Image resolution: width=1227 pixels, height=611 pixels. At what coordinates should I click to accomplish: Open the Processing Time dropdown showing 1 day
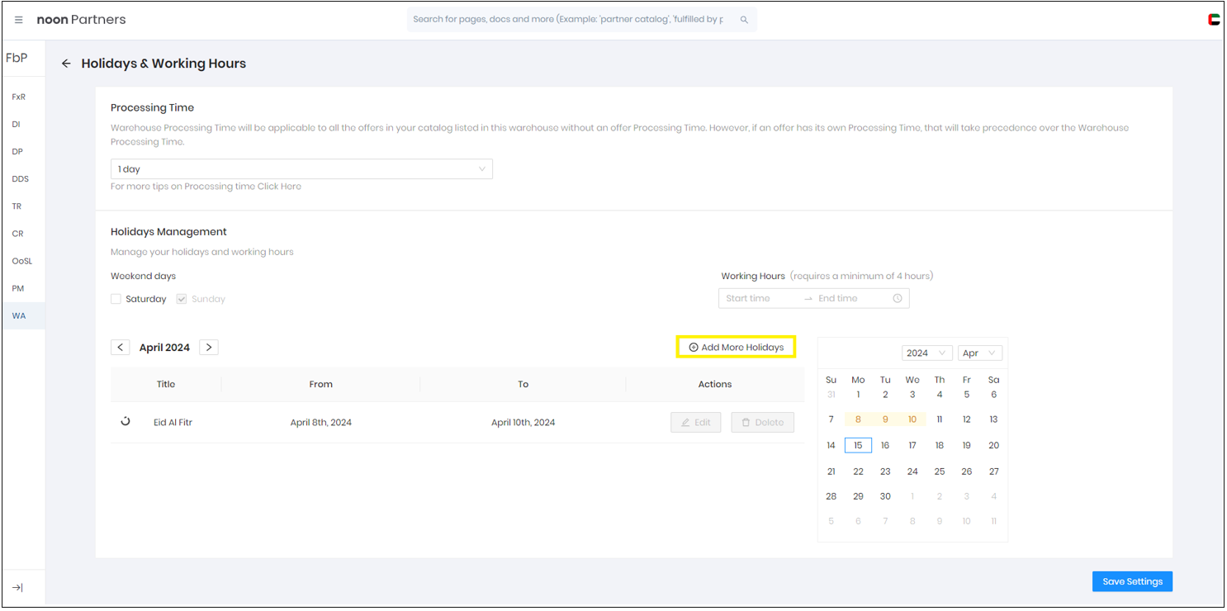point(301,169)
